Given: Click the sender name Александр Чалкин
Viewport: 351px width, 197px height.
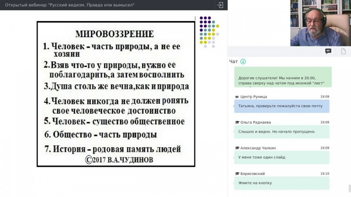Looking at the screenshot, I should point(258,148).
